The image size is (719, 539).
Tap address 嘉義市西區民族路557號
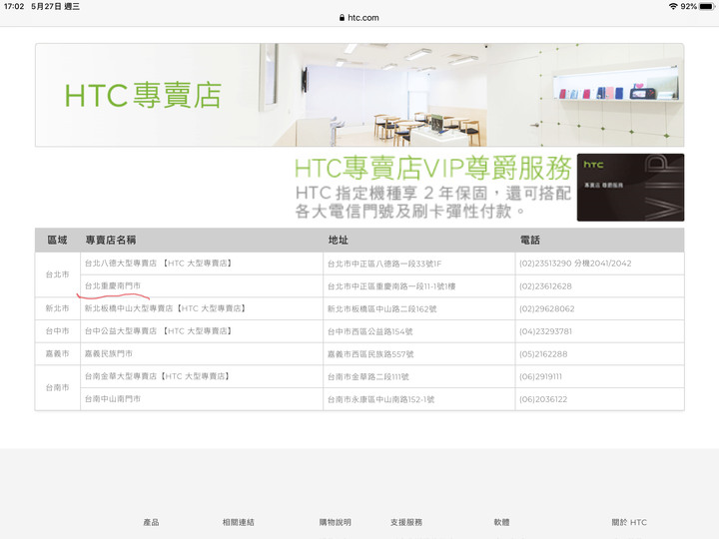[x=370, y=354]
